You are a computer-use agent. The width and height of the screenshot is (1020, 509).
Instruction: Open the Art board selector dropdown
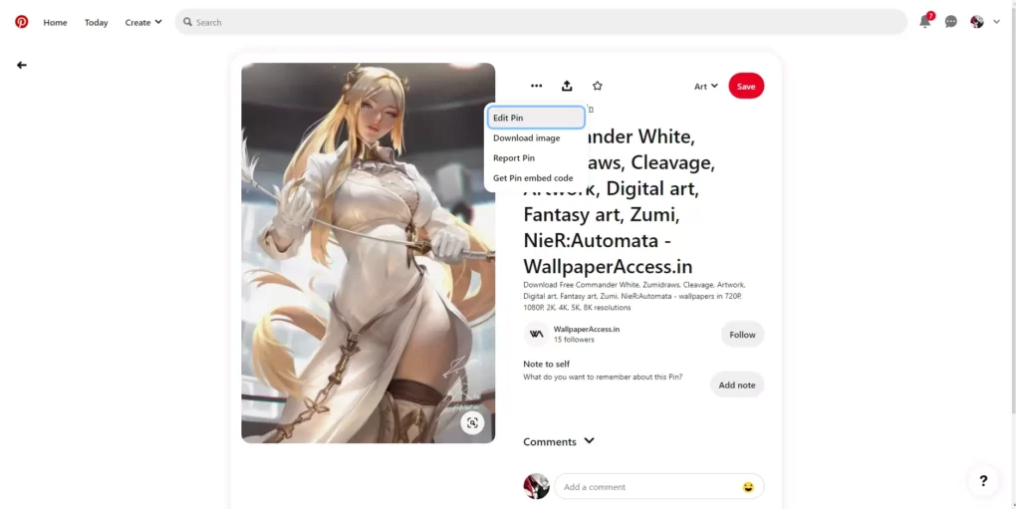(x=706, y=86)
